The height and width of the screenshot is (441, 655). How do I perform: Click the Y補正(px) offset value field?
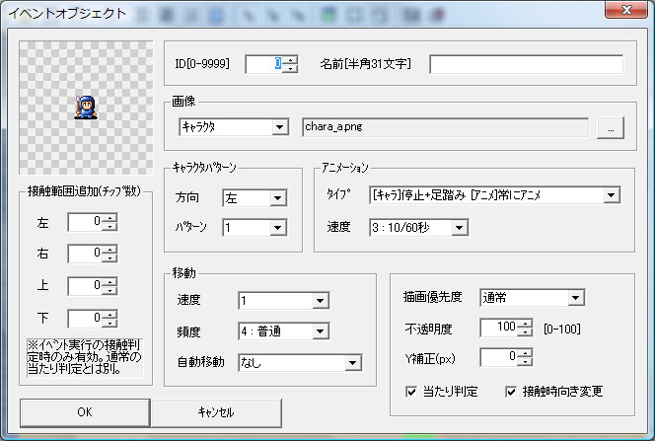[499, 357]
